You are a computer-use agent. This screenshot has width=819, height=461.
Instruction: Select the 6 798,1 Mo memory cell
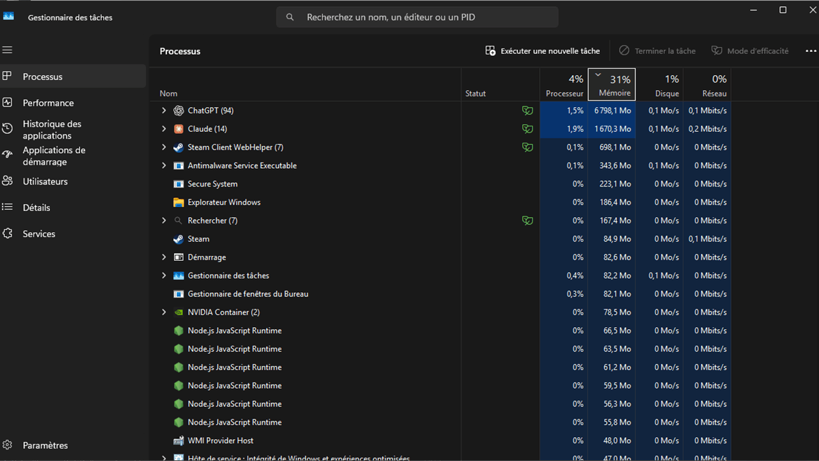(x=612, y=111)
